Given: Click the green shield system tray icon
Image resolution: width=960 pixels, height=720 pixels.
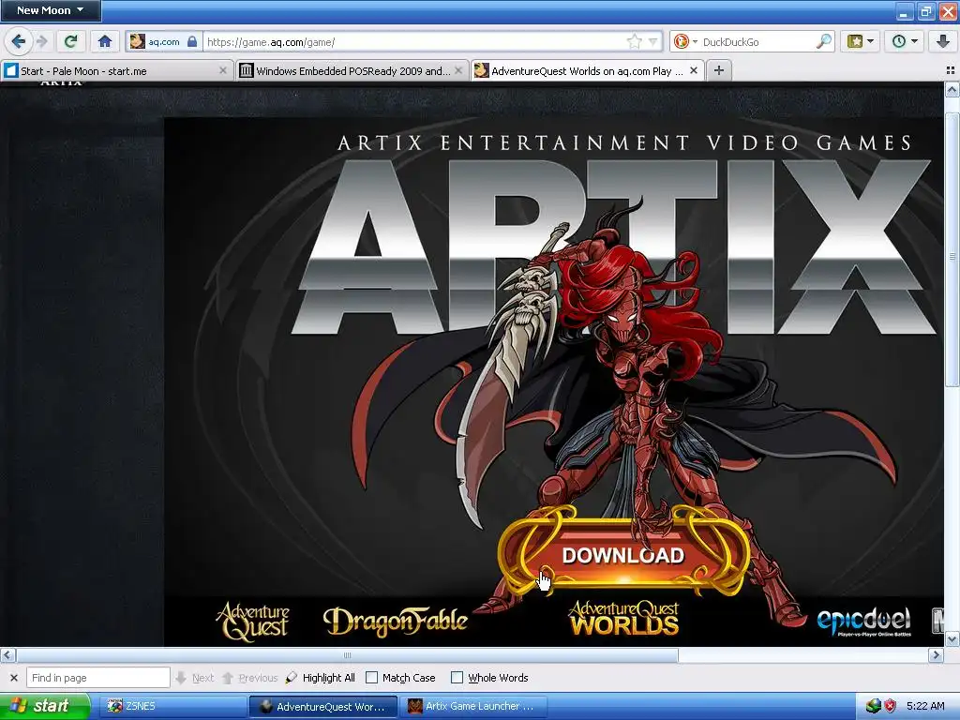Looking at the screenshot, I should 873,707.
